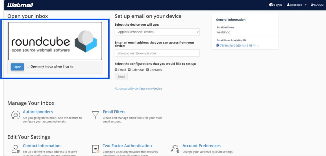This screenshot has width=326, height=156.
Task: Select the roundcube webmail thumbnail
Action: 55,41
